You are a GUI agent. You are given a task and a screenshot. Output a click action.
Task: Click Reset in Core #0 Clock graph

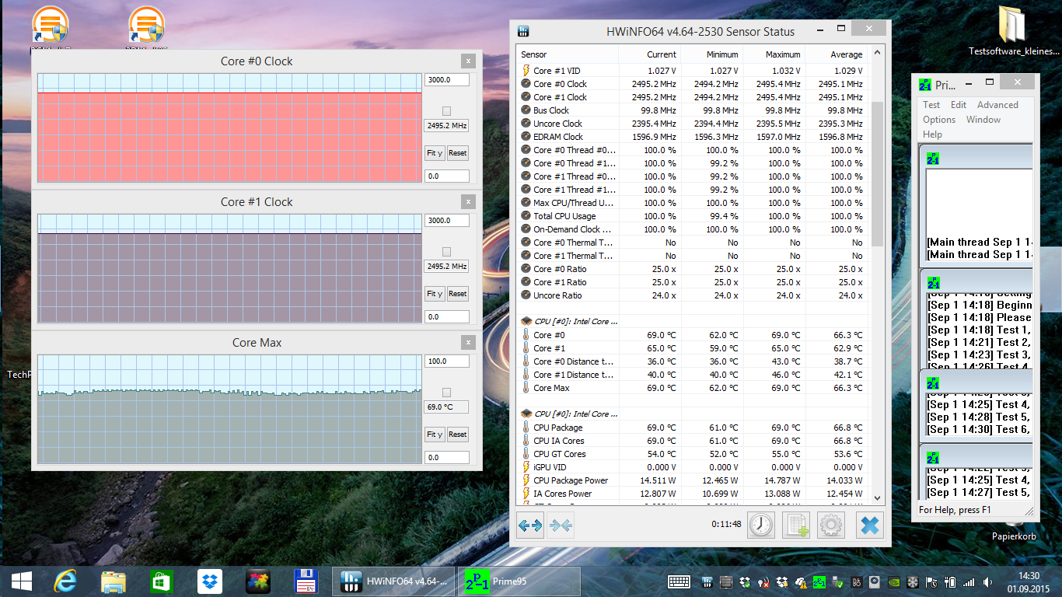(458, 153)
